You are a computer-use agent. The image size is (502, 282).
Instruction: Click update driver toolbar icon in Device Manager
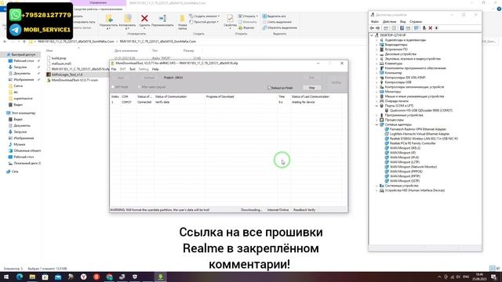pos(424,28)
